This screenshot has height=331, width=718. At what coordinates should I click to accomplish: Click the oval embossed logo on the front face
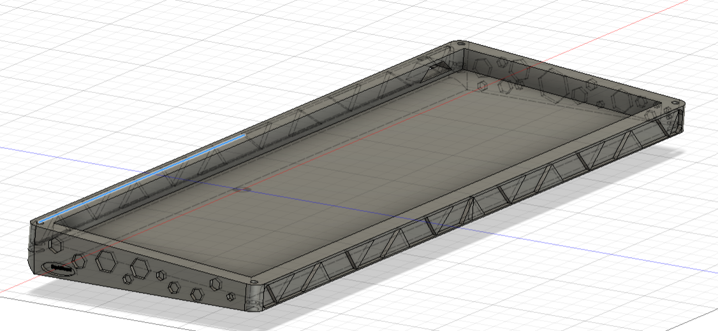click(x=58, y=269)
